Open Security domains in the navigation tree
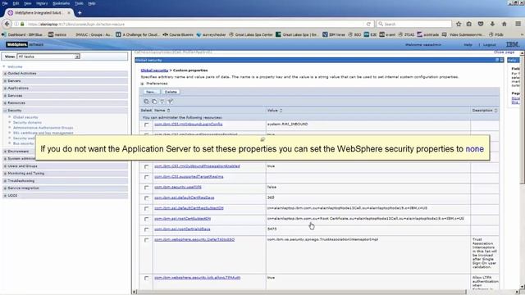 point(27,122)
